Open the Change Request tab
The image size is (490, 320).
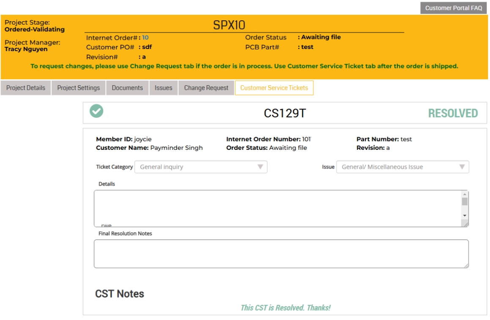coord(206,88)
